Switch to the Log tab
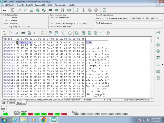Screen dimensions: 164x123 click(4, 103)
